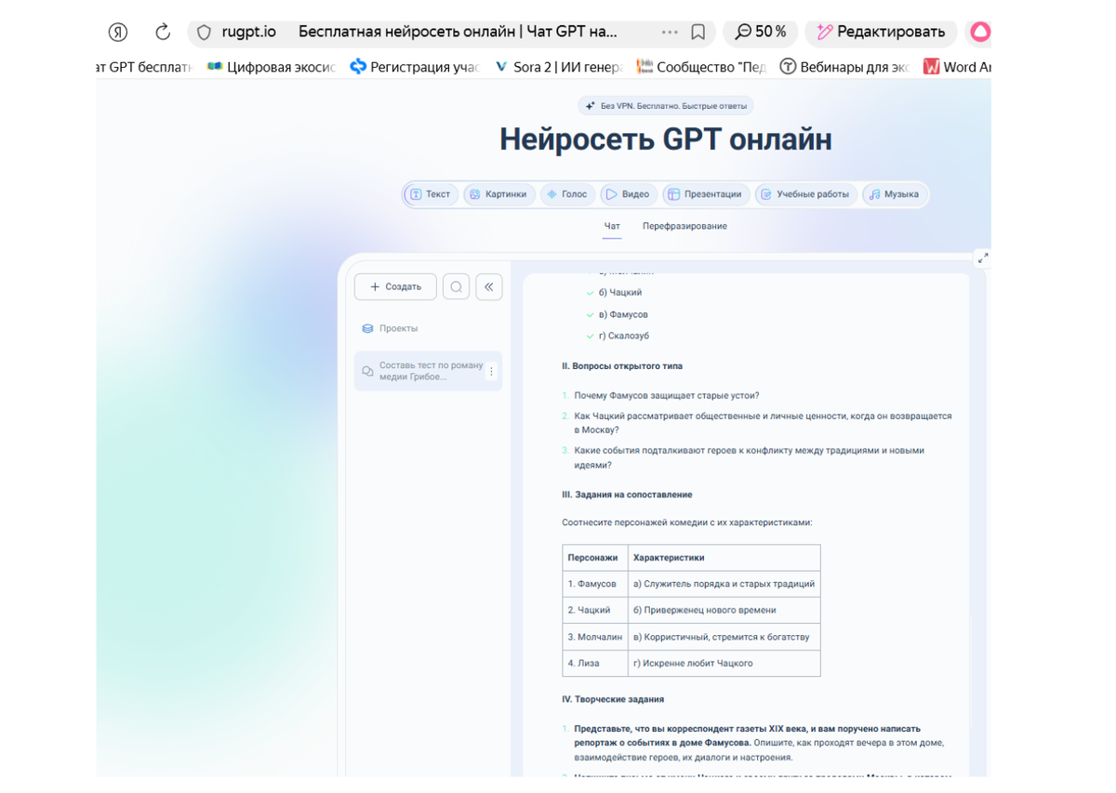Switch to the Перефразирование tab
1116x793 pixels.
point(684,226)
